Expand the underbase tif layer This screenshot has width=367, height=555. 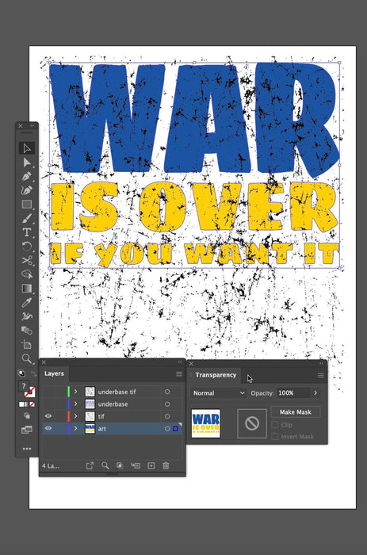point(75,392)
